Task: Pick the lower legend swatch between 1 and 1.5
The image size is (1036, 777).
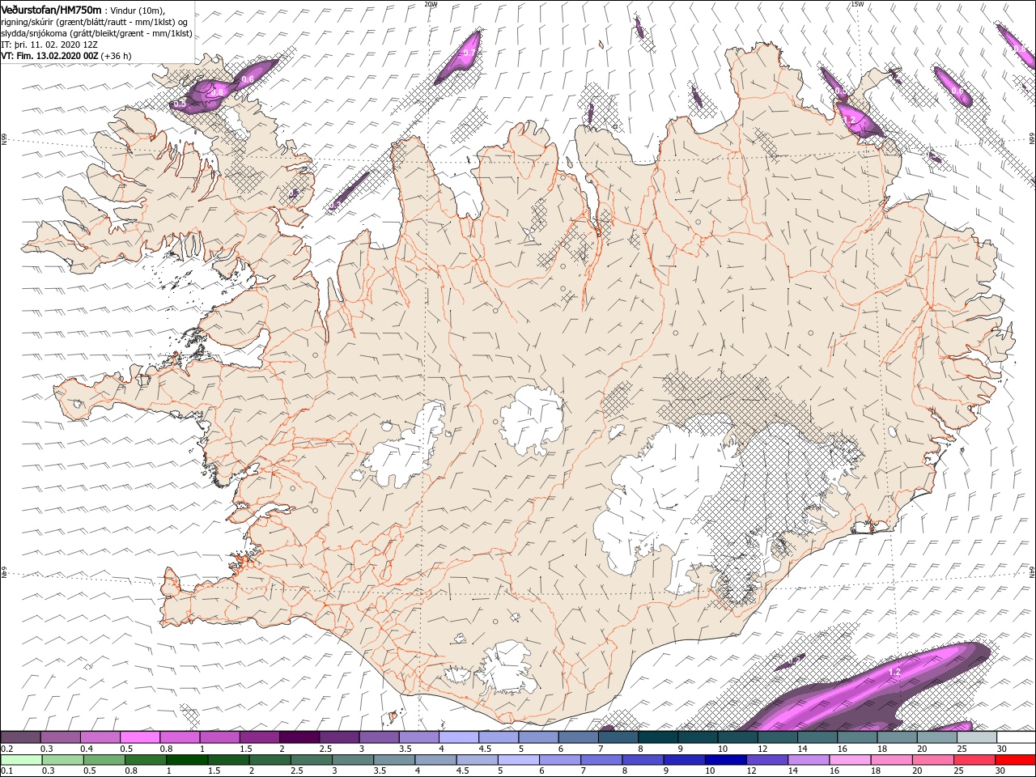Action: (188, 760)
